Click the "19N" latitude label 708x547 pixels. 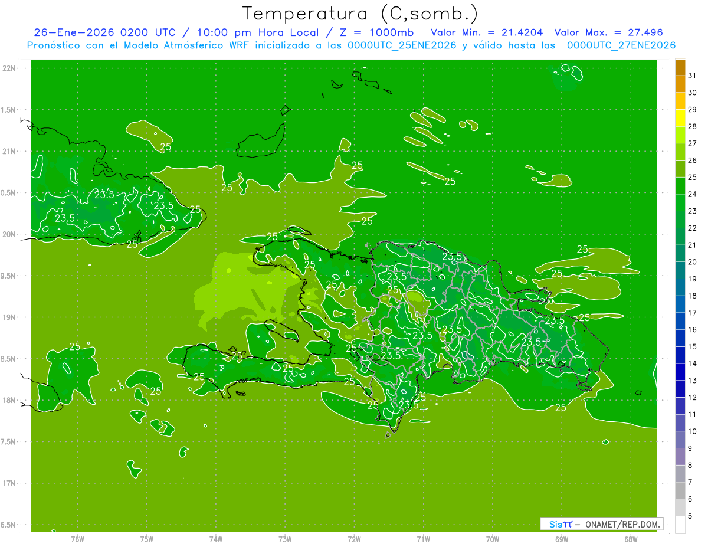coord(9,317)
